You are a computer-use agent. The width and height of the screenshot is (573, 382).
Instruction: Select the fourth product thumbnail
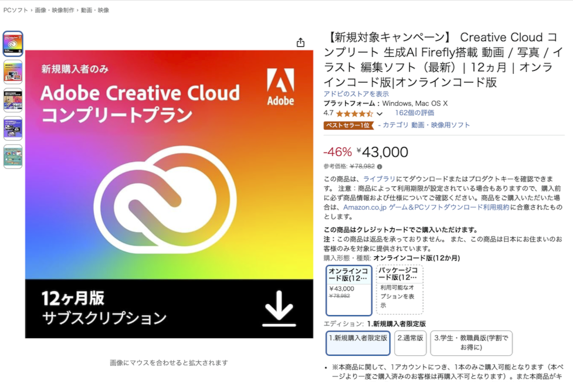point(13,128)
